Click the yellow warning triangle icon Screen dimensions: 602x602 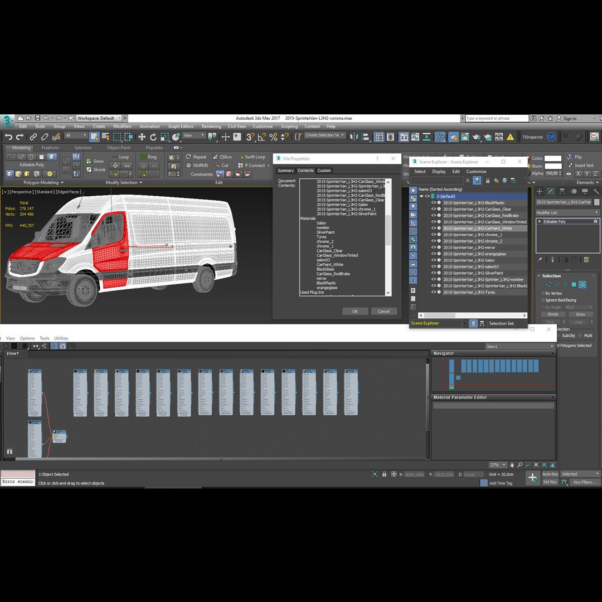pos(510,137)
